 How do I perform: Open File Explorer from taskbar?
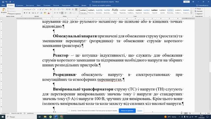[45, 117]
